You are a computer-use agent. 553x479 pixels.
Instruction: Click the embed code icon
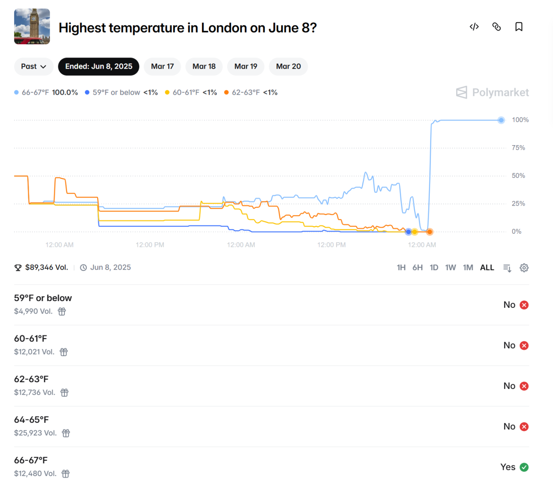pos(474,27)
